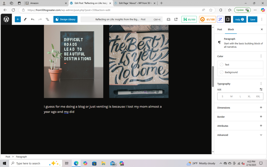Open the Typography options menu
Viewport: 267px width, 167px height.
261,83
